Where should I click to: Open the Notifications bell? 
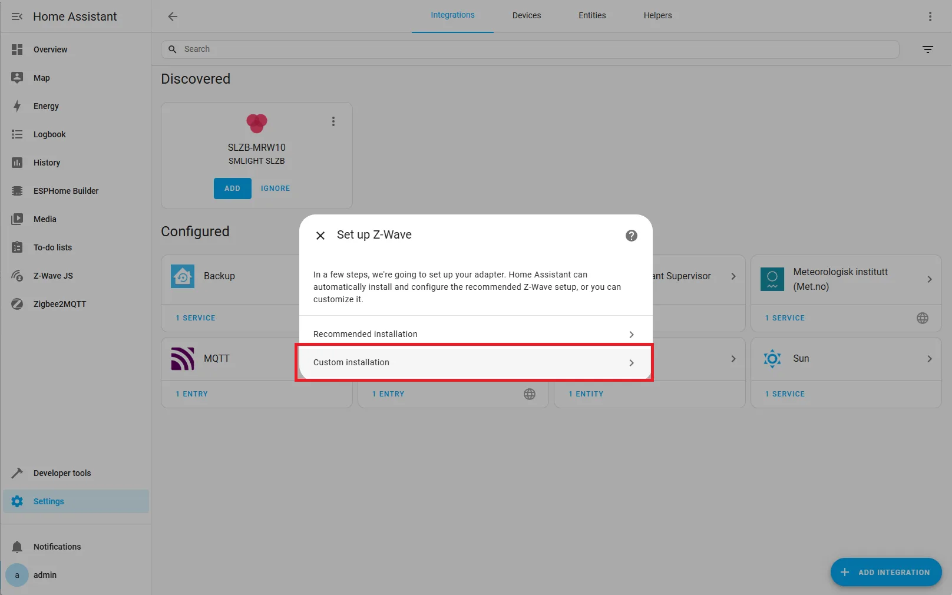point(57,547)
